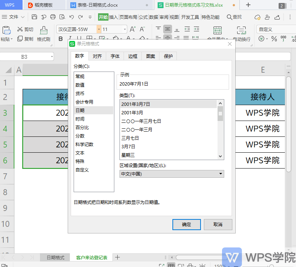Click the Paste (粘贴) clipboard icon
Viewport: 296px width, 267px height.
coord(6,31)
